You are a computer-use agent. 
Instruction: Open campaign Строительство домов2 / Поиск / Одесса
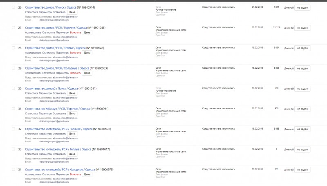coord(52,89)
